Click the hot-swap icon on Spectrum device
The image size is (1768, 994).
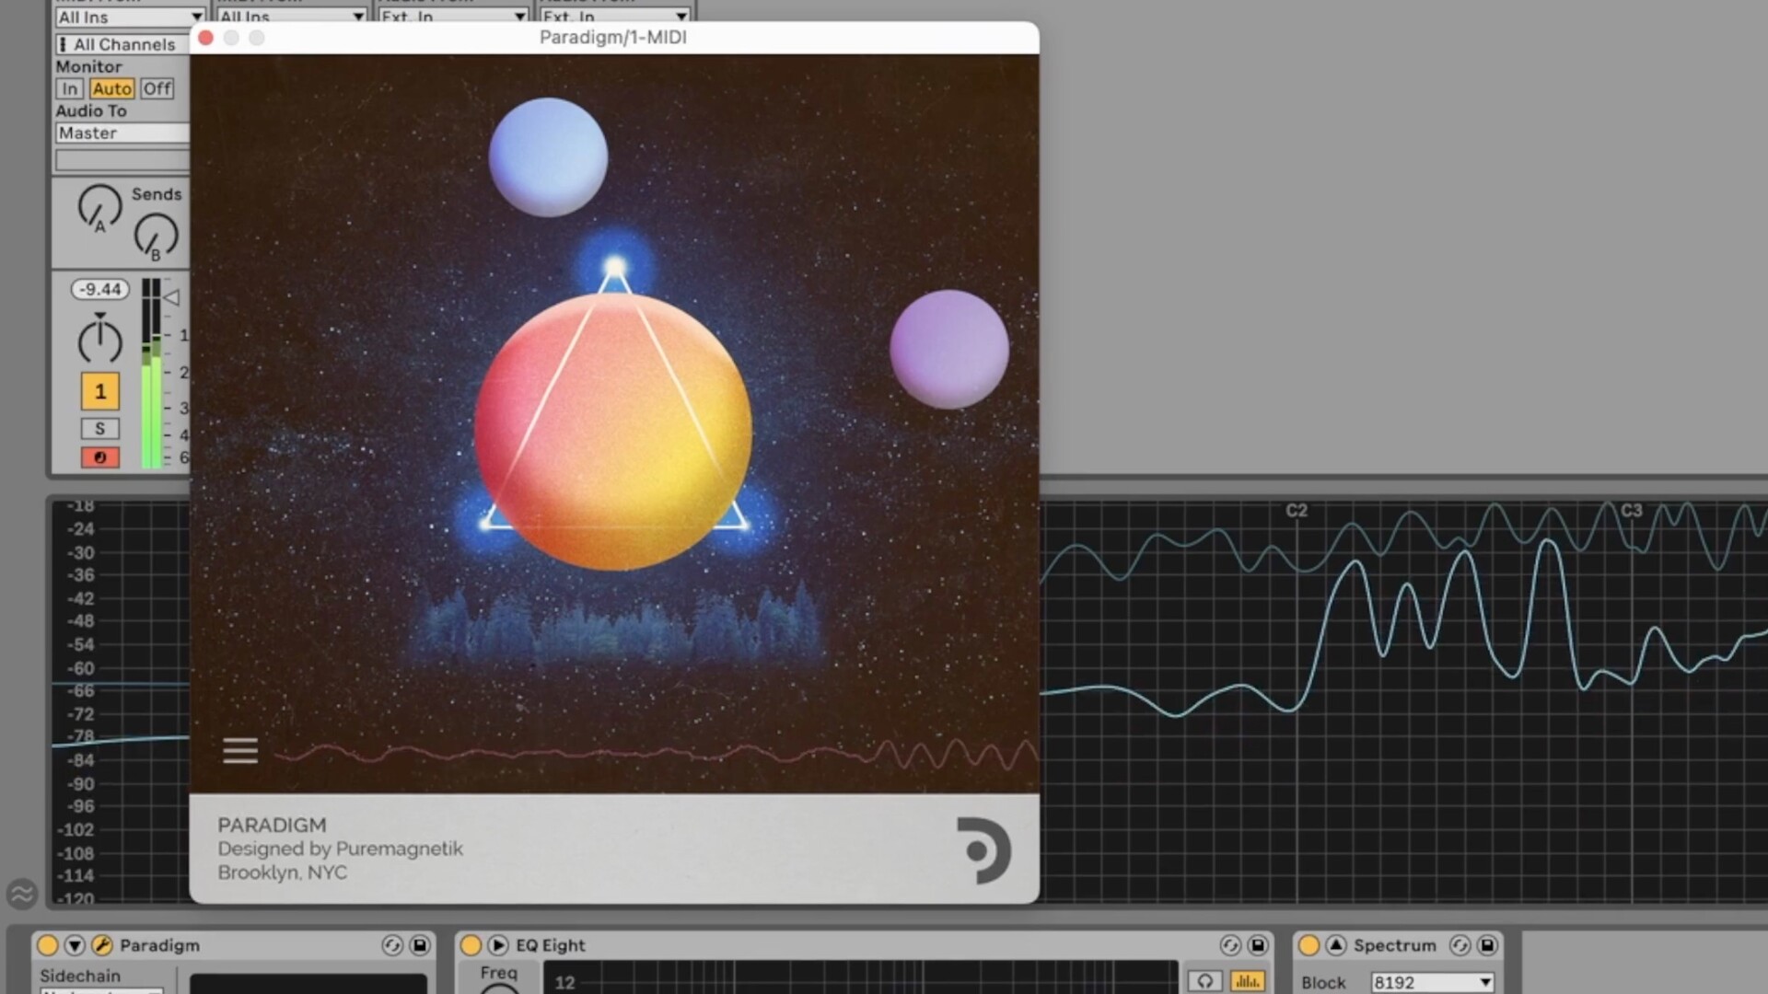pyautogui.click(x=1460, y=945)
